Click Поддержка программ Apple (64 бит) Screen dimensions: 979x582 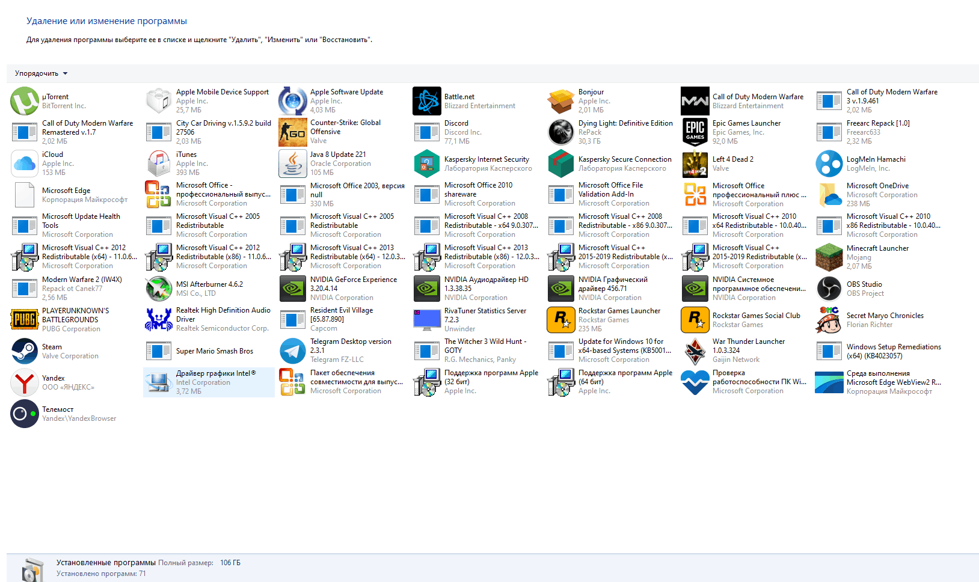point(612,382)
